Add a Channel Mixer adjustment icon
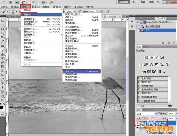 click(x=167, y=65)
